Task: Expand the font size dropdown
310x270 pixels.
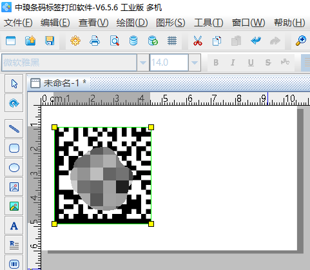Action: click(195, 63)
